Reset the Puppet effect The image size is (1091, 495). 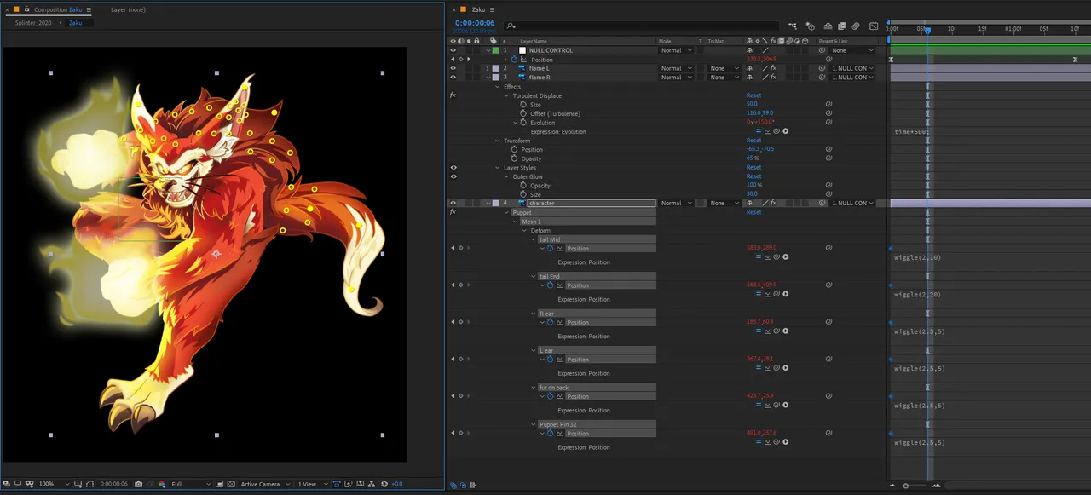click(x=753, y=212)
